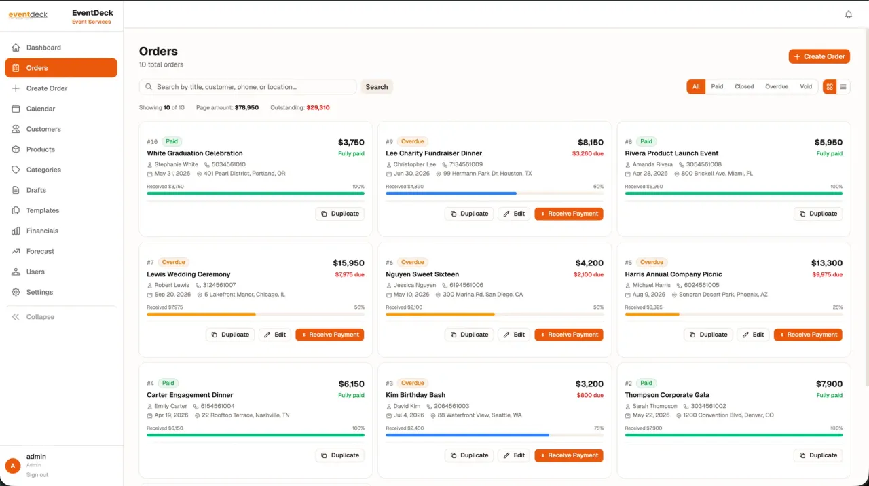The height and width of the screenshot is (486, 869).
Task: Open Thompson Corporate Gala title
Action: [x=667, y=395]
